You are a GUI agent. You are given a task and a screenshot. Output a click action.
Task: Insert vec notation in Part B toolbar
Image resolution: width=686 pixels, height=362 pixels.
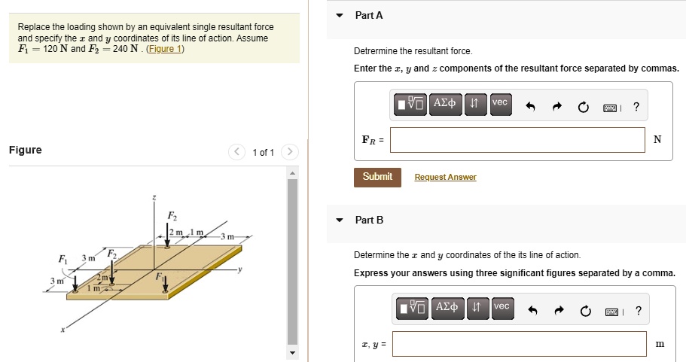tap(503, 309)
